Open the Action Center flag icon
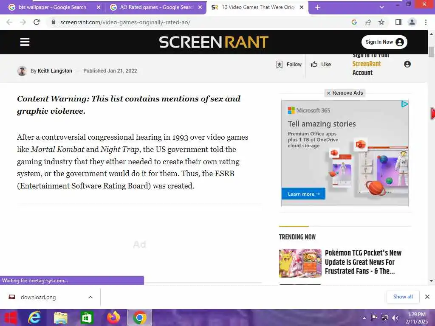 374,318
